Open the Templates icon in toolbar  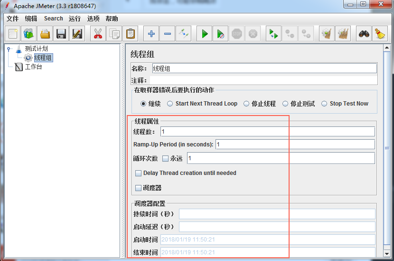tap(28, 34)
